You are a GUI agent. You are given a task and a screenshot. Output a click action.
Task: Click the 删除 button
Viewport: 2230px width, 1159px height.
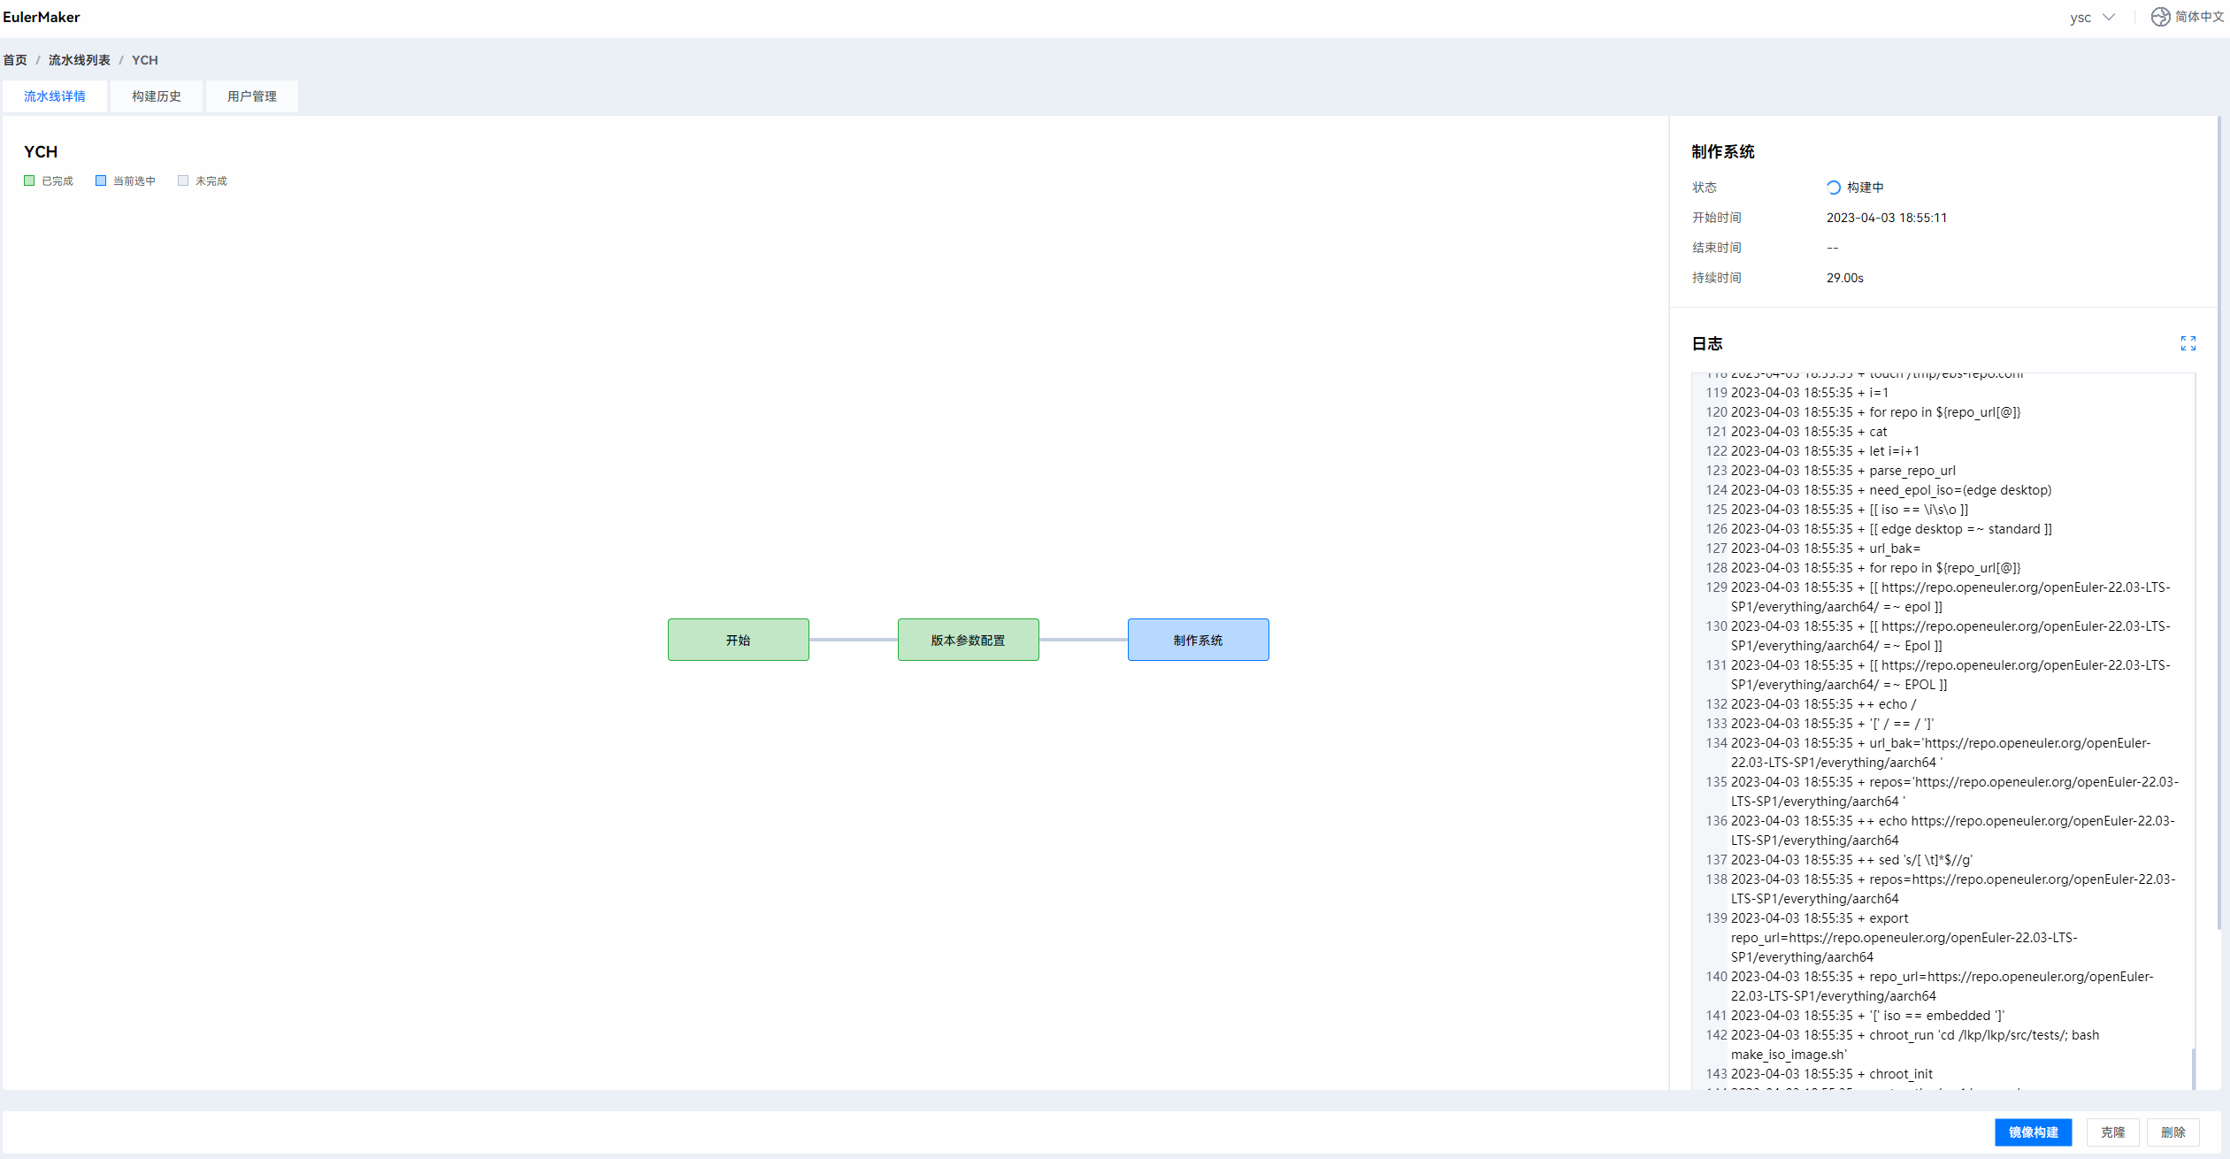click(2173, 1132)
